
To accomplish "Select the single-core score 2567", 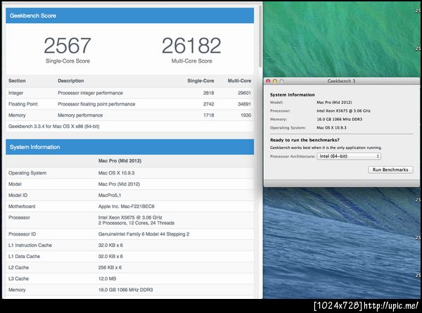I will (68, 46).
